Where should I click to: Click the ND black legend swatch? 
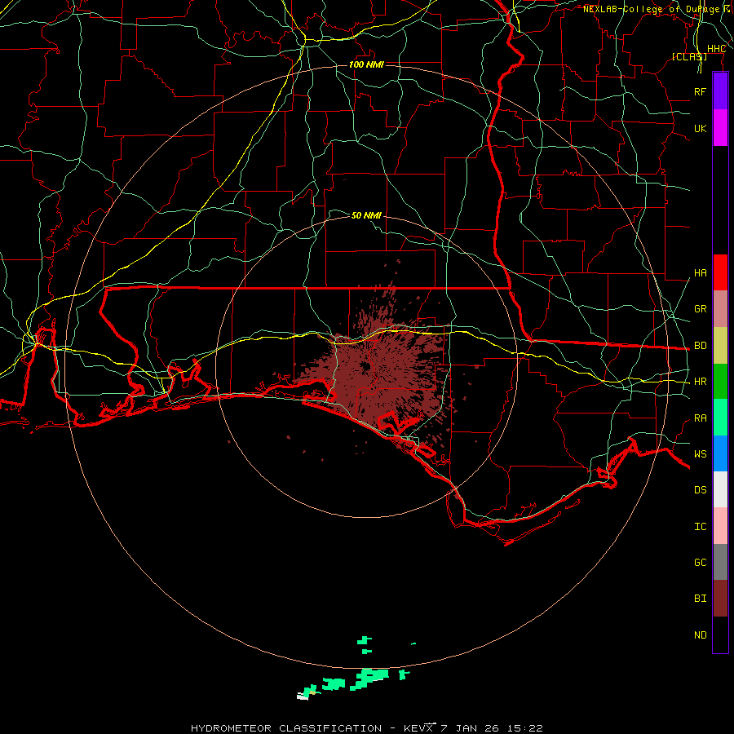click(x=720, y=635)
